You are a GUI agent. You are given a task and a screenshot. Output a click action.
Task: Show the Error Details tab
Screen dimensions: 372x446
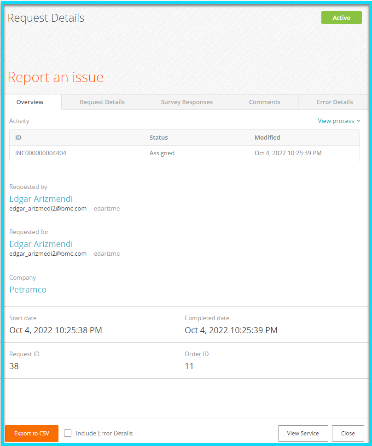click(x=334, y=102)
